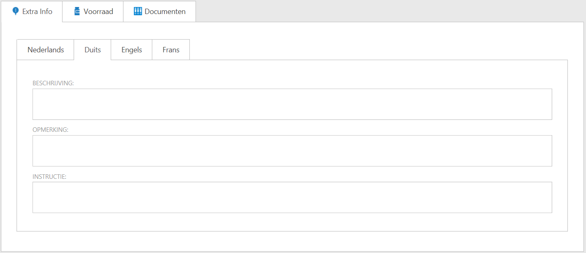Image resolution: width=586 pixels, height=253 pixels.
Task: Open the Documenten tab
Action: 165,12
